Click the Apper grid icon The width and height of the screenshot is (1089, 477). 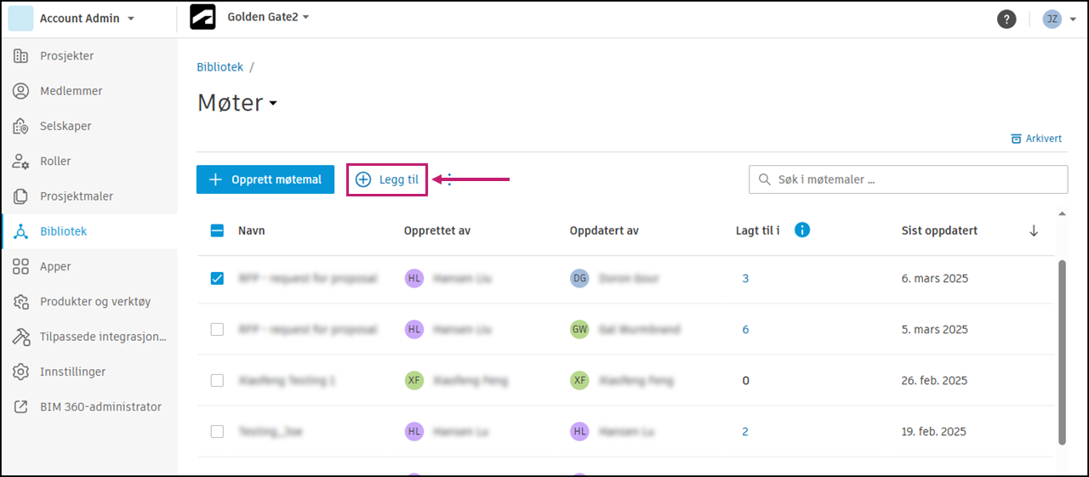click(21, 266)
